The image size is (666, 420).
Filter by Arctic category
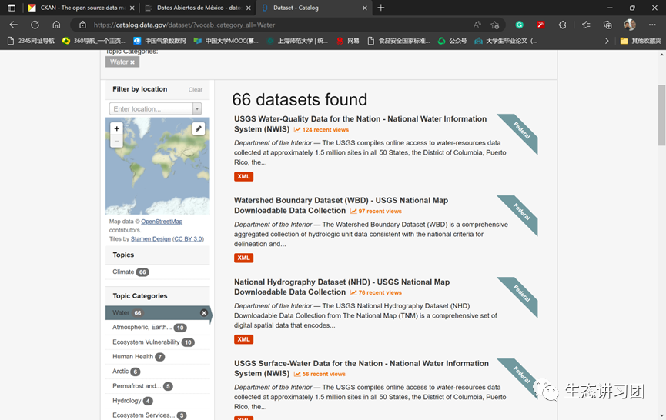(126, 372)
